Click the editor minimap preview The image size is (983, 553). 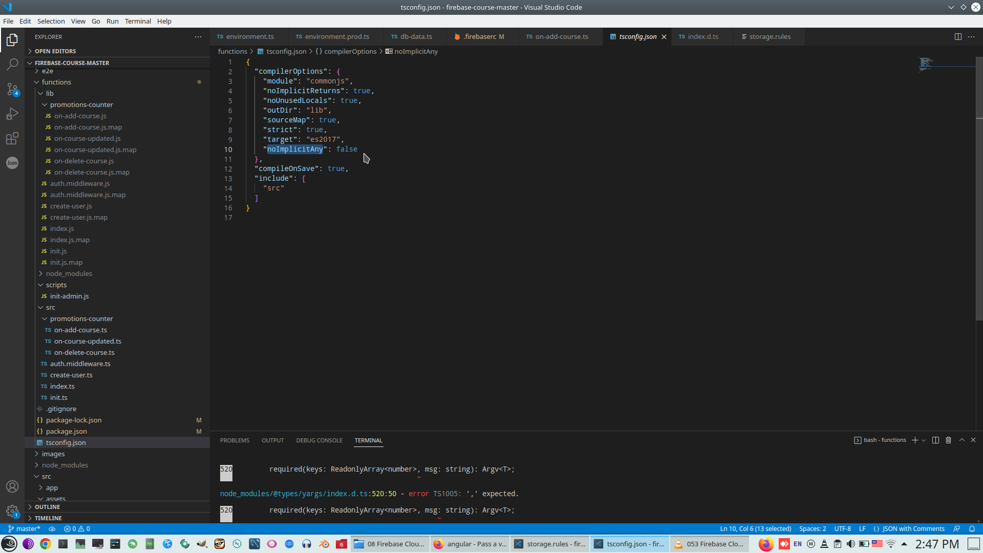pos(927,65)
